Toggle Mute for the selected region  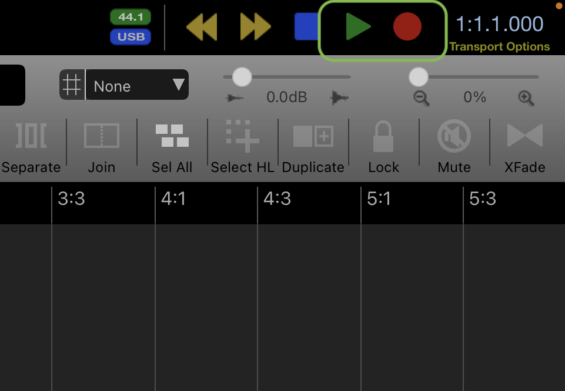[x=454, y=147]
